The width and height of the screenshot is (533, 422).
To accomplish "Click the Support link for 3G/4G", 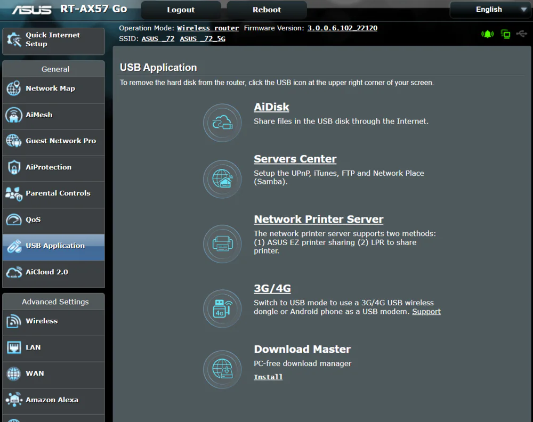I will (426, 312).
